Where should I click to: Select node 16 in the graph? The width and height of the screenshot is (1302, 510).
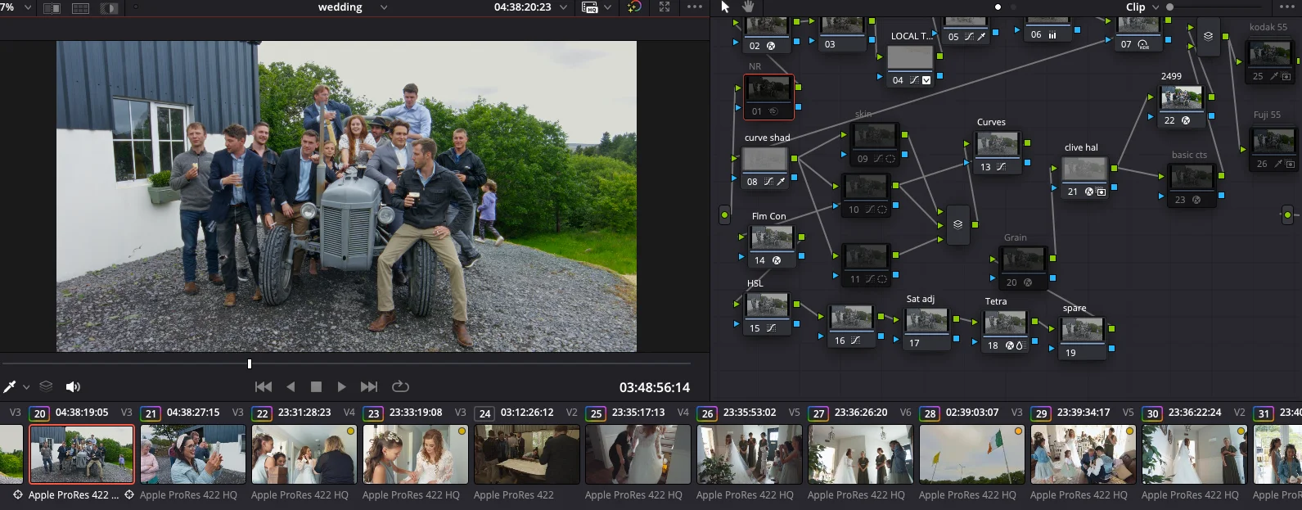[x=851, y=326]
